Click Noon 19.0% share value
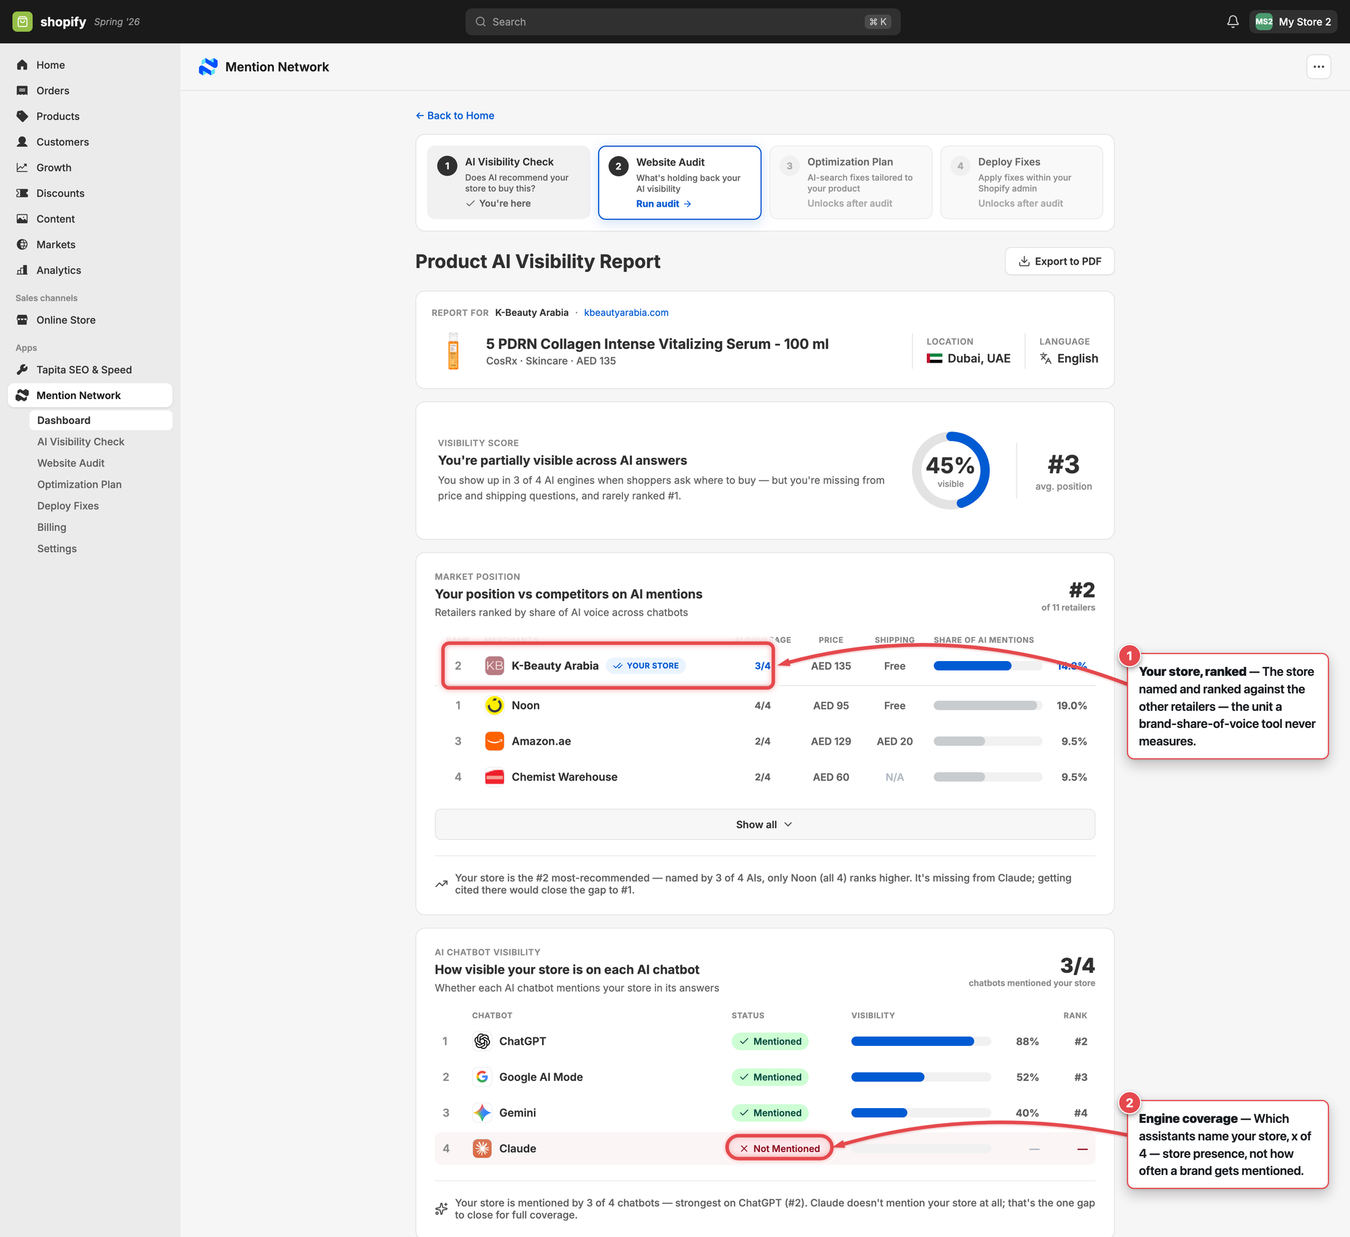The image size is (1350, 1237). tap(1071, 706)
